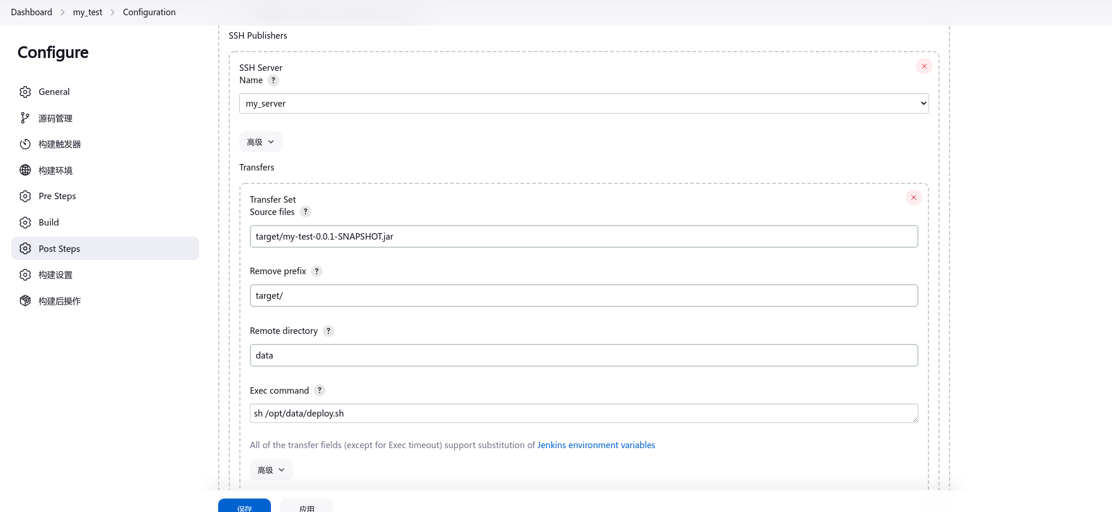Click the my_test breadcrumb link
The image size is (1112, 512).
point(87,12)
